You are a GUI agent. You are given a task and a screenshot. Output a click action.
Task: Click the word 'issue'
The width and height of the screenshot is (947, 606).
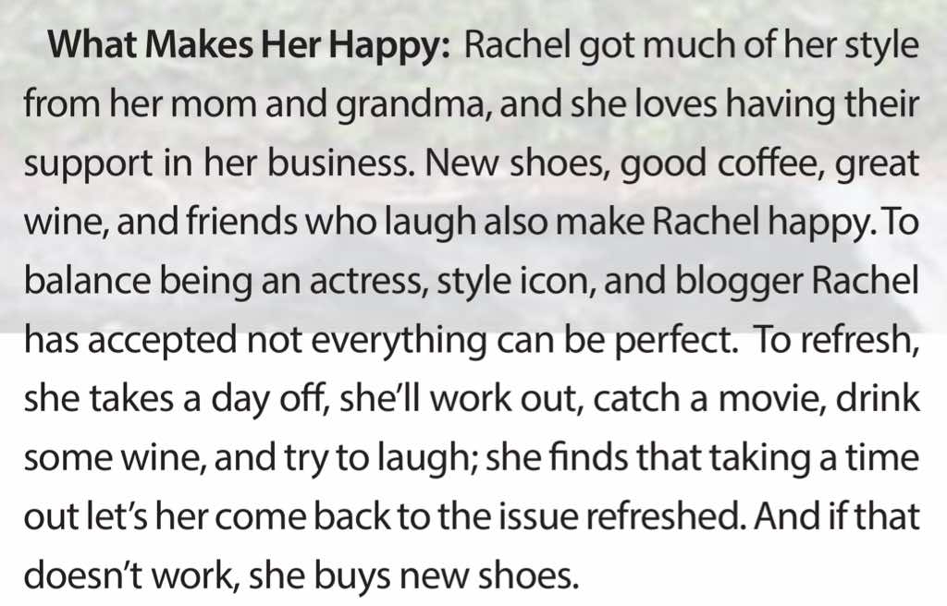[x=540, y=516]
